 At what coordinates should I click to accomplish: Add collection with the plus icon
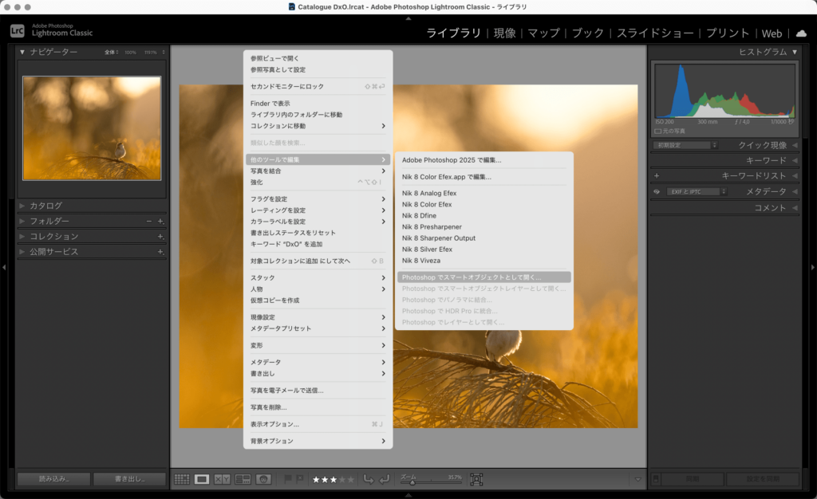[x=160, y=236]
